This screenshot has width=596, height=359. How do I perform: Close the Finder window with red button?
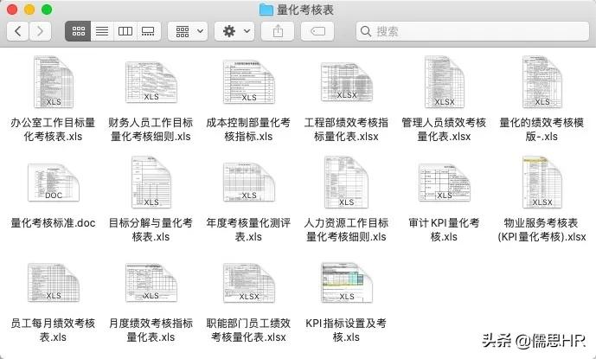click(12, 10)
